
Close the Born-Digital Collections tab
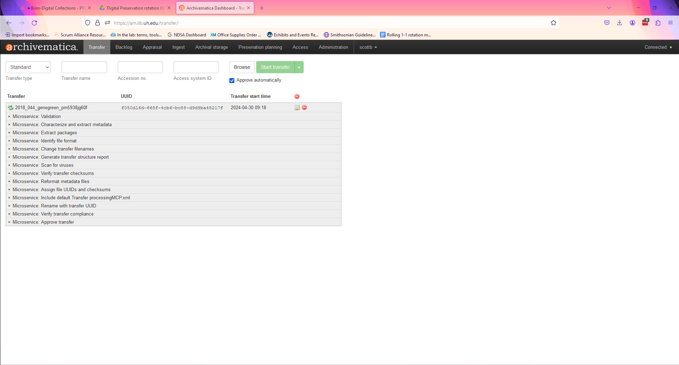[x=89, y=8]
